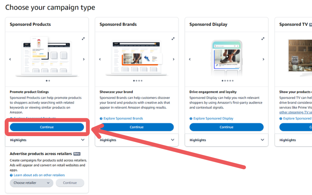Expand the Sponsored Products preview image
Screen dimensions: 312x195
83,39
